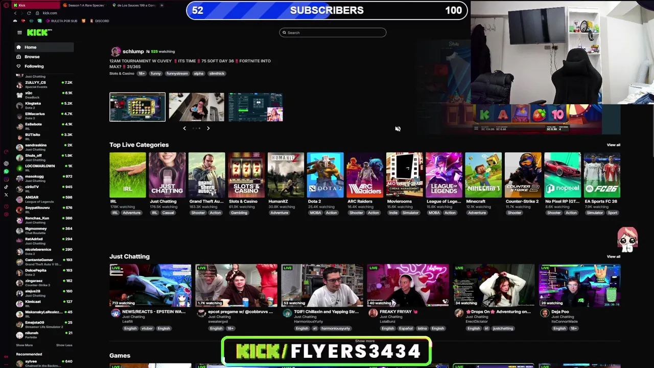Screen dimensions: 654x368
Task: Switch to Season 1 A Rare Species tab
Action: pyautogui.click(x=84, y=5)
